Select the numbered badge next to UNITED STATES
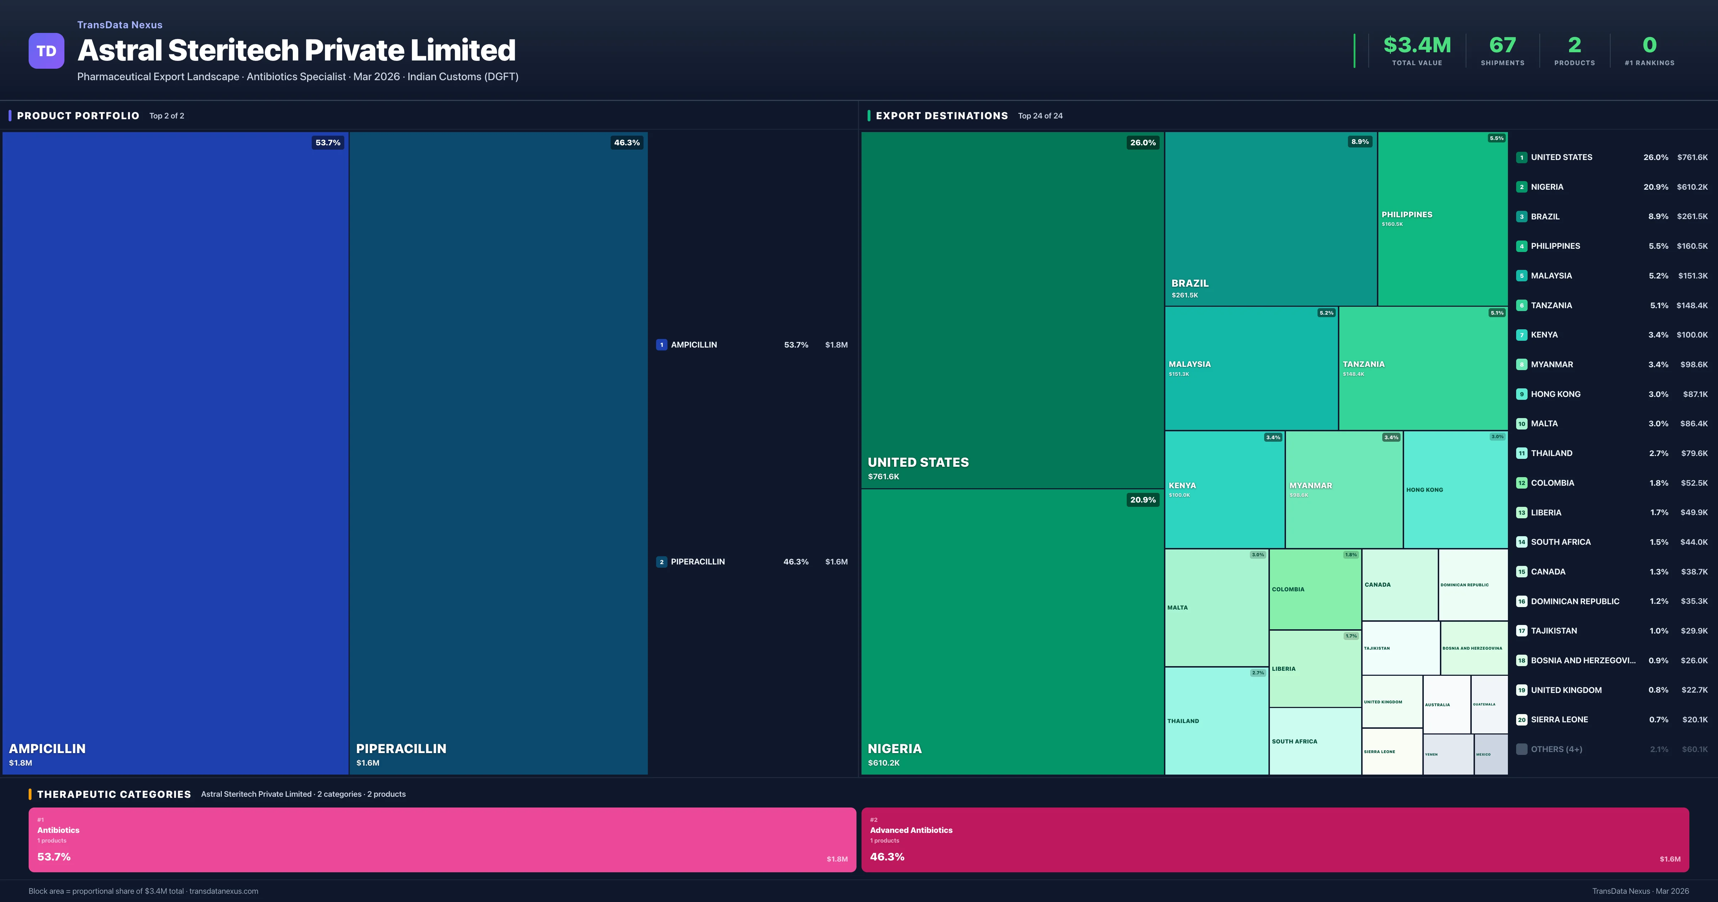 coord(1523,157)
